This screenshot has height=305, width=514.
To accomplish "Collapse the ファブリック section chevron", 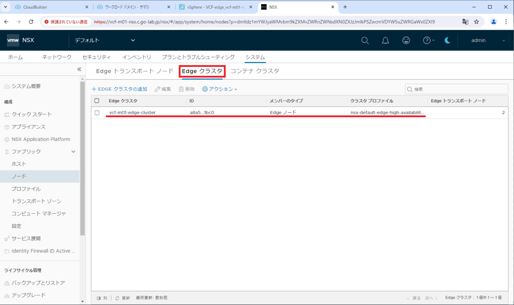I will tap(73, 152).
